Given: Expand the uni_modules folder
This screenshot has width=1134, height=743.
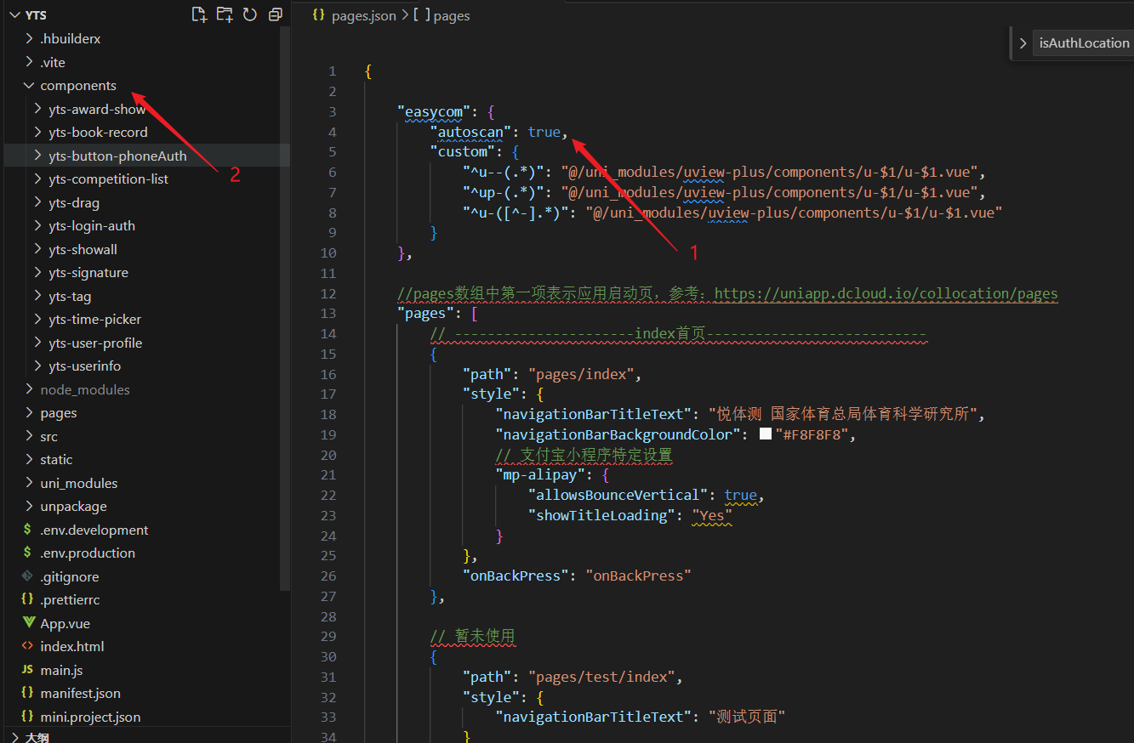Looking at the screenshot, I should click(x=78, y=483).
